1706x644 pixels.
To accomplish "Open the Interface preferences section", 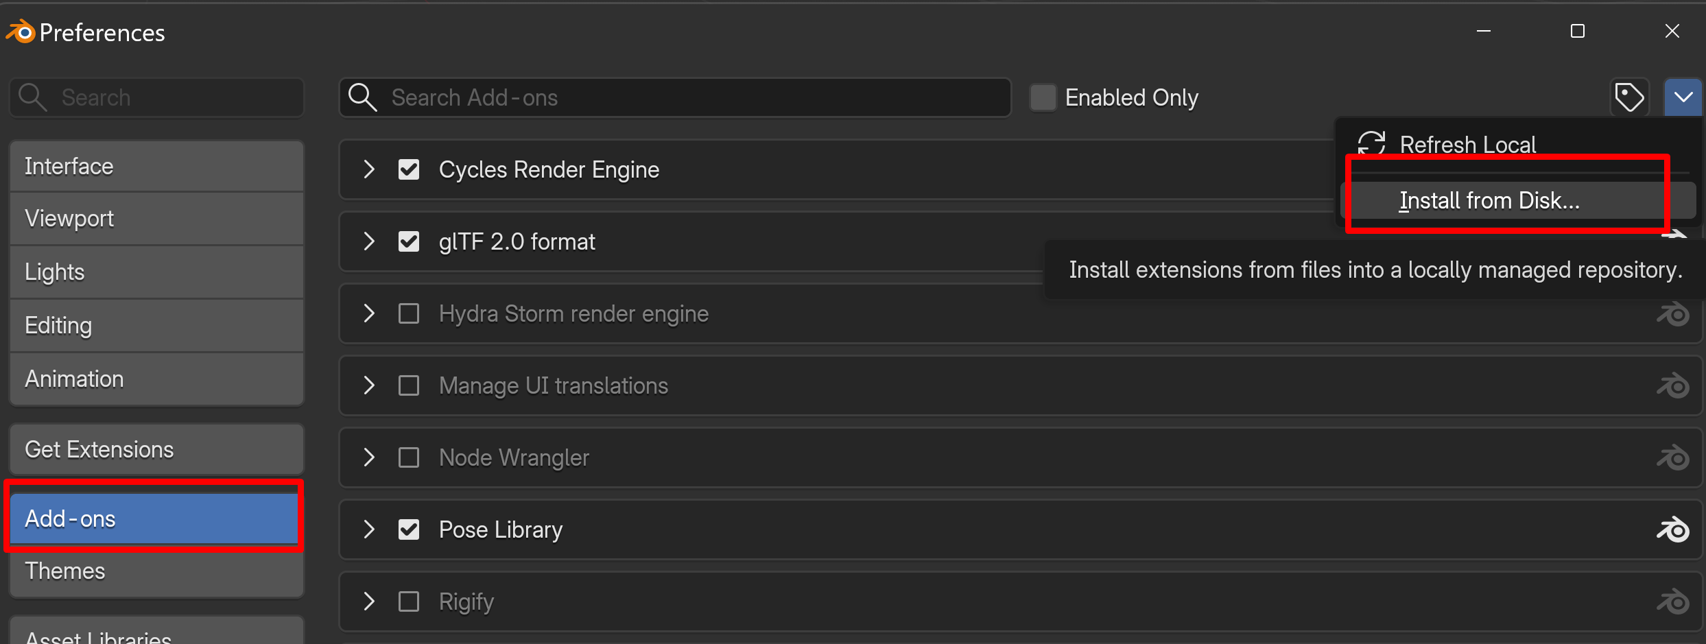I will click(x=156, y=166).
